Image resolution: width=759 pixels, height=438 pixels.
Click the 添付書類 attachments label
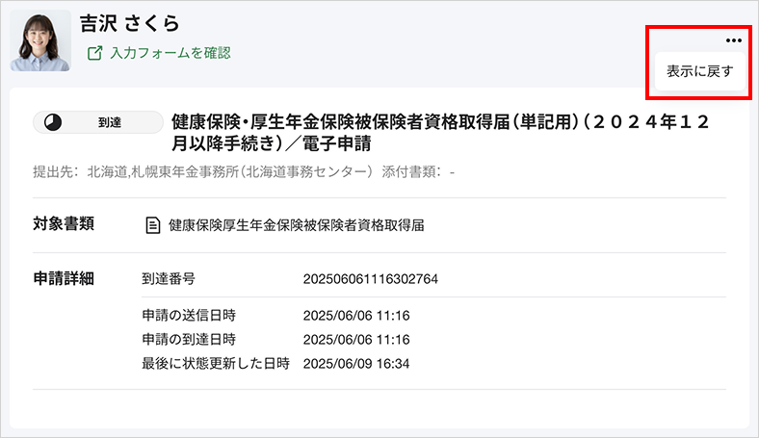pyautogui.click(x=408, y=172)
